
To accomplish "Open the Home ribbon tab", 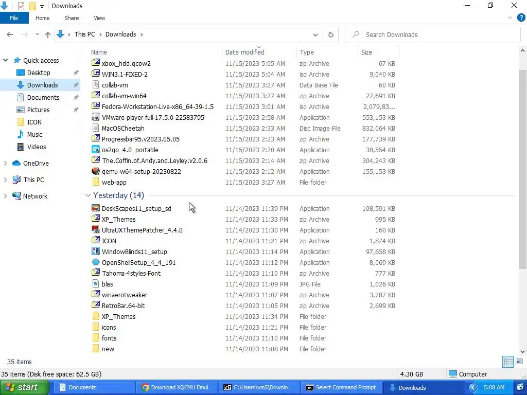I will [42, 18].
